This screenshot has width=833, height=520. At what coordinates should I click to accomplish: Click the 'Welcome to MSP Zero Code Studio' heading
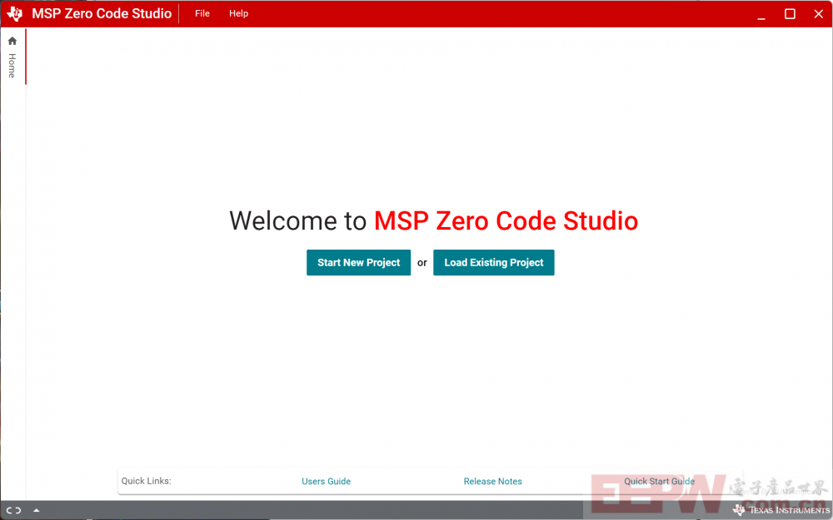[433, 220]
